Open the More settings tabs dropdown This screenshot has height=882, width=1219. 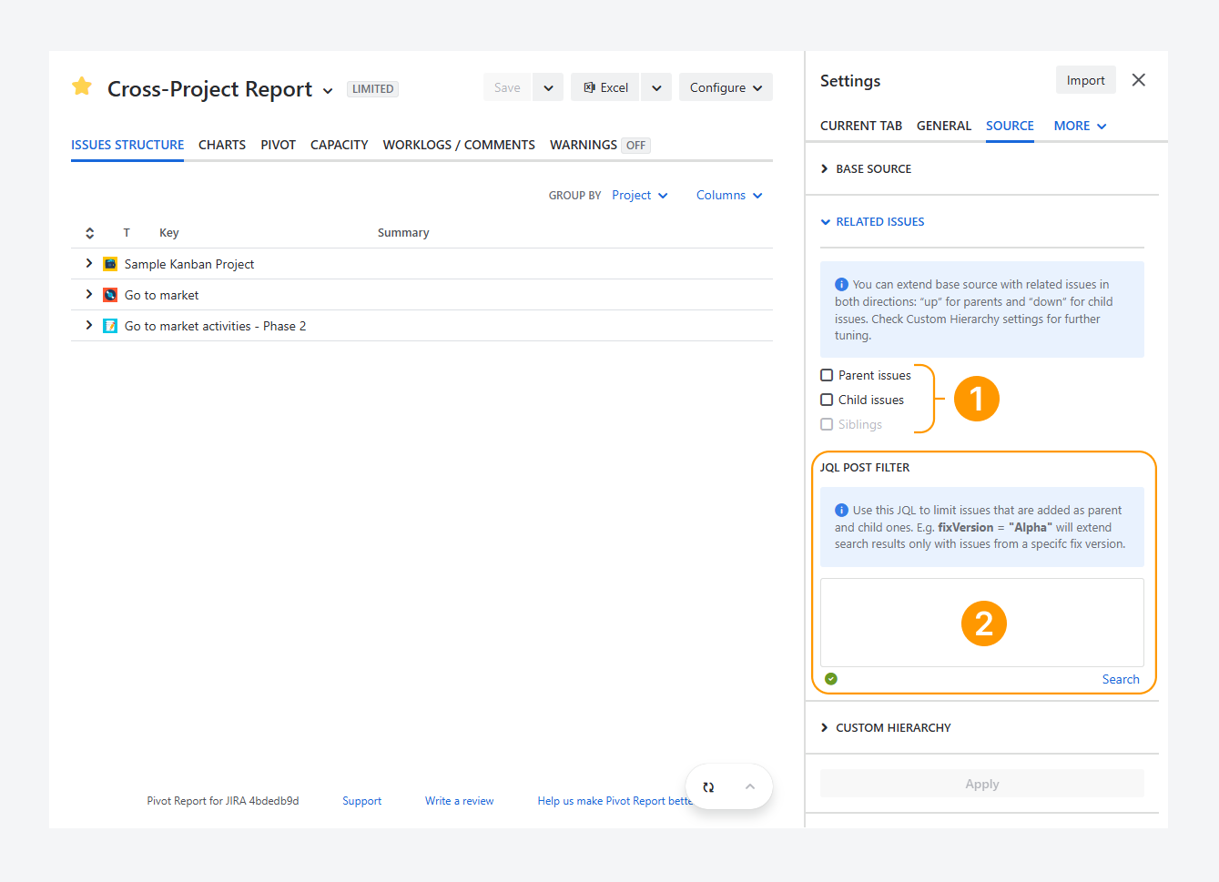coord(1081,126)
